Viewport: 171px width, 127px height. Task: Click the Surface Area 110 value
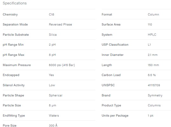point(150,24)
